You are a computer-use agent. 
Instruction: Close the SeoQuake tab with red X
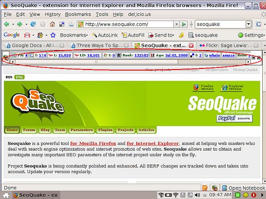pyautogui.click(x=191, y=46)
